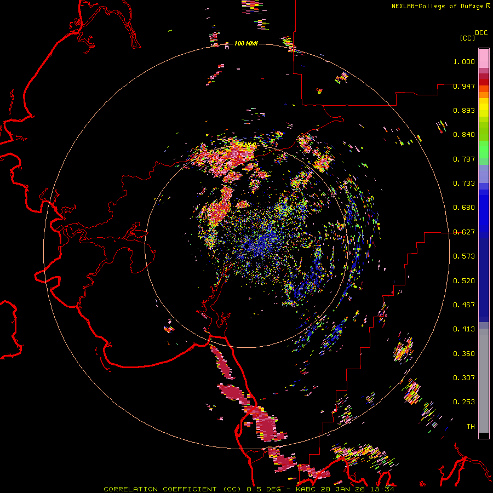This screenshot has width=493, height=493.
Task: Click the 0.627 scale value
Action: click(464, 232)
